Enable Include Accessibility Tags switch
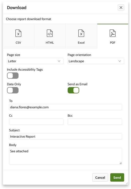This screenshot has width=131, height=189. tap(13, 76)
